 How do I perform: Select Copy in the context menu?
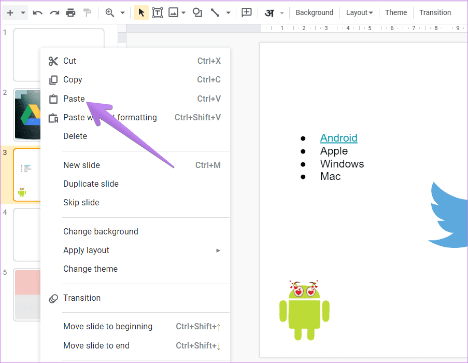point(135,80)
